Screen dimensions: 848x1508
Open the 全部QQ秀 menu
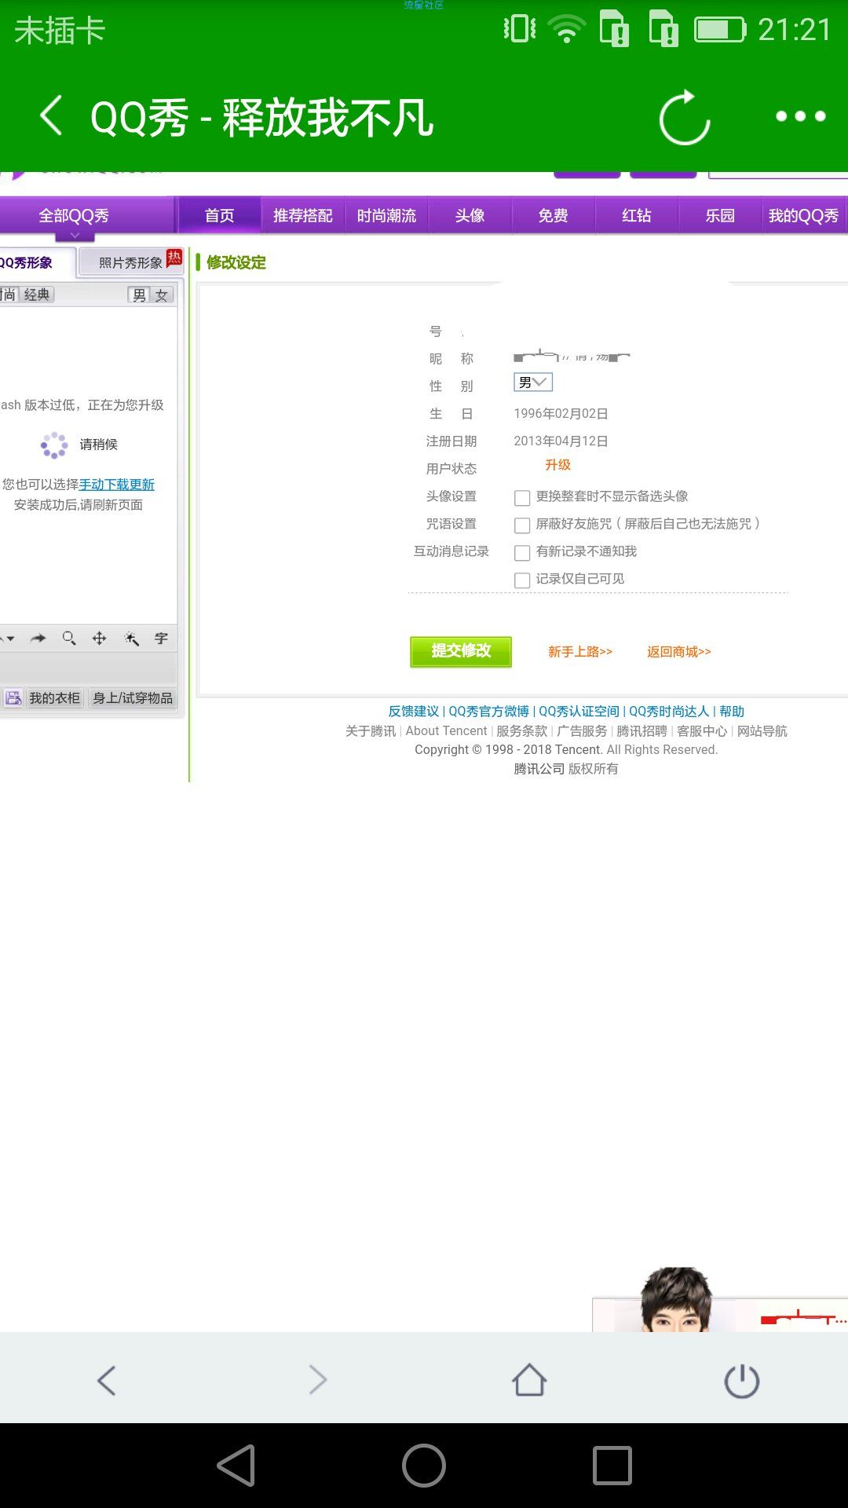(74, 215)
